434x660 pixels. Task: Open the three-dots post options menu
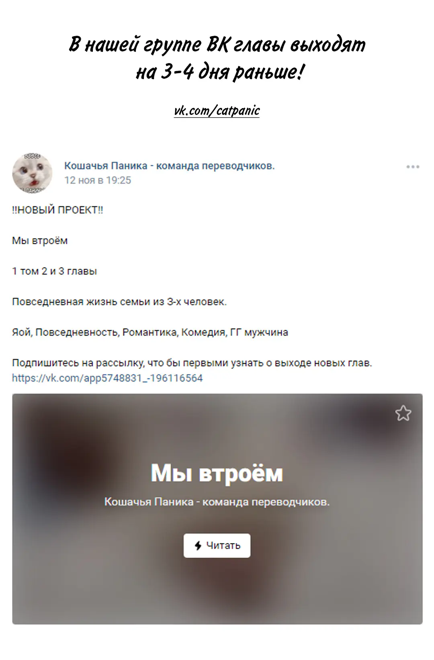point(413,166)
